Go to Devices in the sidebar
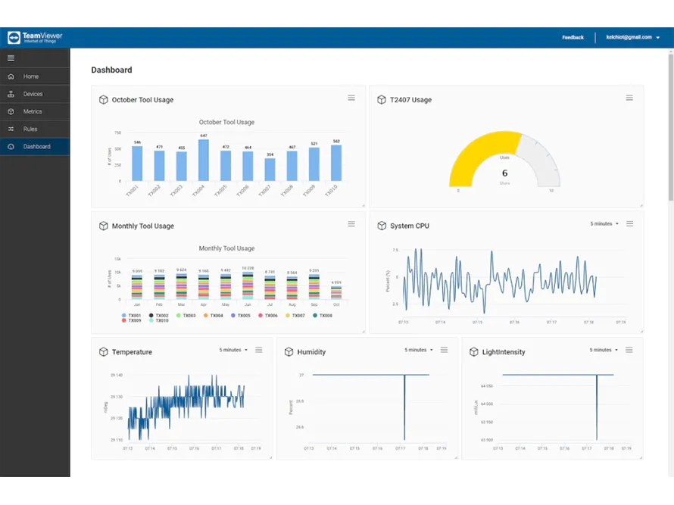This screenshot has height=505, width=674. pos(33,94)
